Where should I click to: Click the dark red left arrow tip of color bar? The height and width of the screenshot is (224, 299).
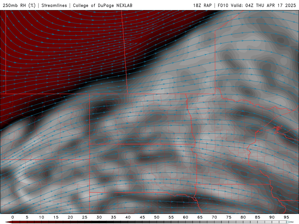(x=9, y=222)
